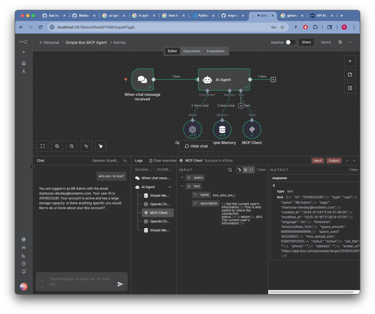This screenshot has height=314, width=375.
Task: Click the Personal breadcrumb link
Action: pyautogui.click(x=49, y=43)
